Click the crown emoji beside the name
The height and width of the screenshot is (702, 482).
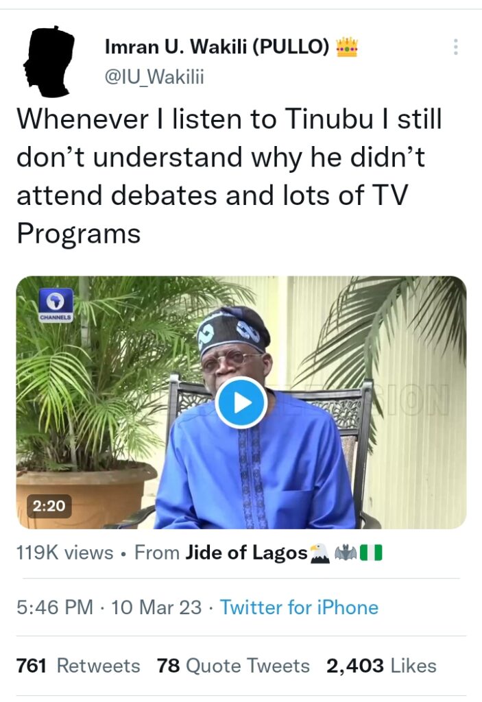click(347, 47)
